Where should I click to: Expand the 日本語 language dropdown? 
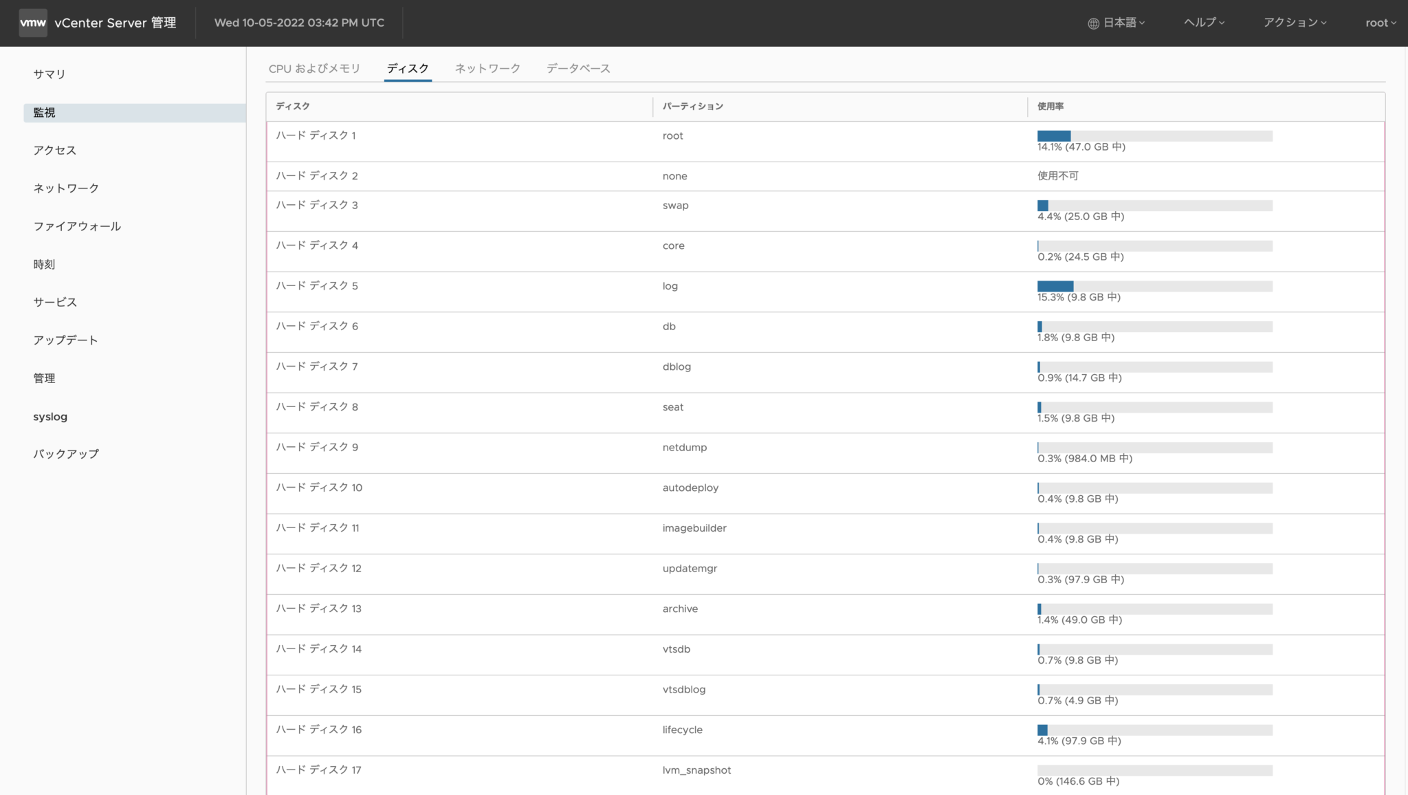click(1117, 22)
